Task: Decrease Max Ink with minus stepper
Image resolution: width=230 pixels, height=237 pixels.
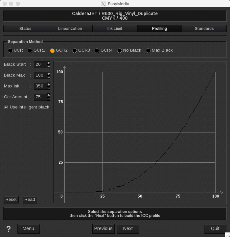Action: (49, 88)
